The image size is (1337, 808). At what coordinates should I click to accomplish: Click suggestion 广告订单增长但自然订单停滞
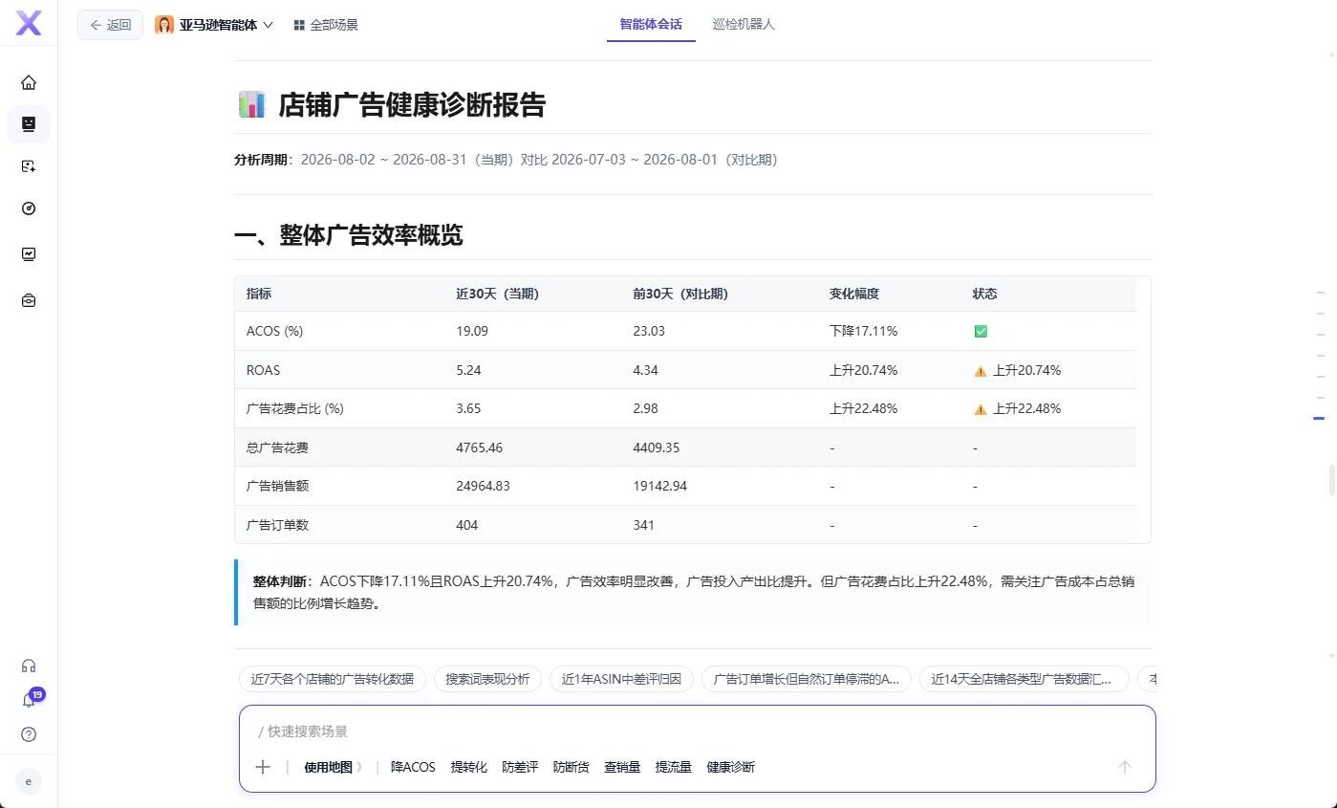pos(807,679)
